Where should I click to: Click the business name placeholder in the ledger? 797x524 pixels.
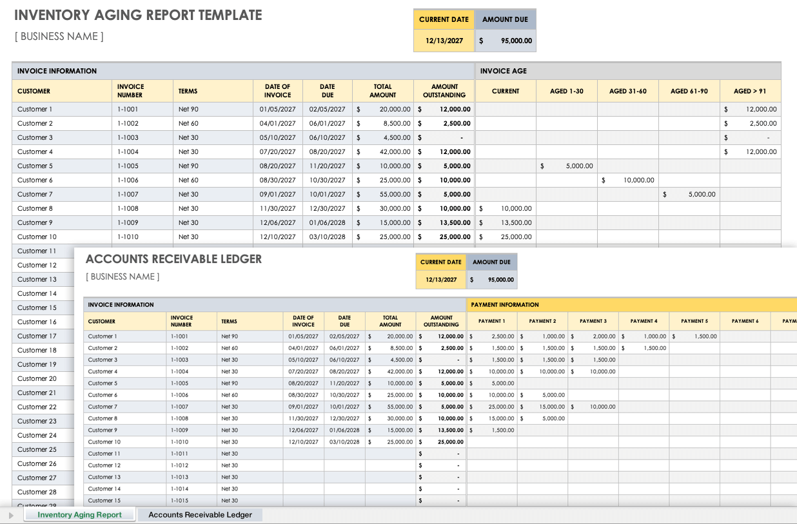pos(123,277)
